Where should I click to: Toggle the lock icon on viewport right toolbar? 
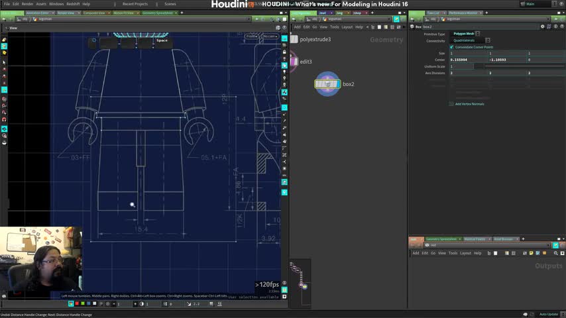pyautogui.click(x=284, y=52)
